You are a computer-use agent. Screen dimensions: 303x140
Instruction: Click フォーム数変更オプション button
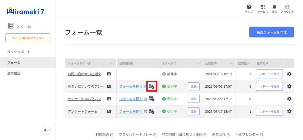tap(28, 38)
